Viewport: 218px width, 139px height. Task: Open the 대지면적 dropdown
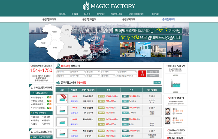(110, 72)
